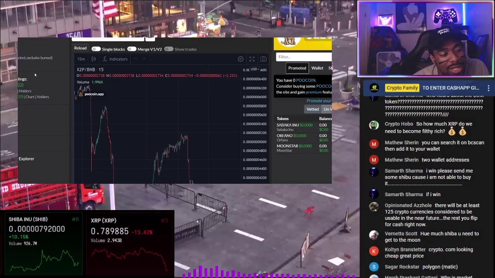Select the Promoted tab

[297, 68]
